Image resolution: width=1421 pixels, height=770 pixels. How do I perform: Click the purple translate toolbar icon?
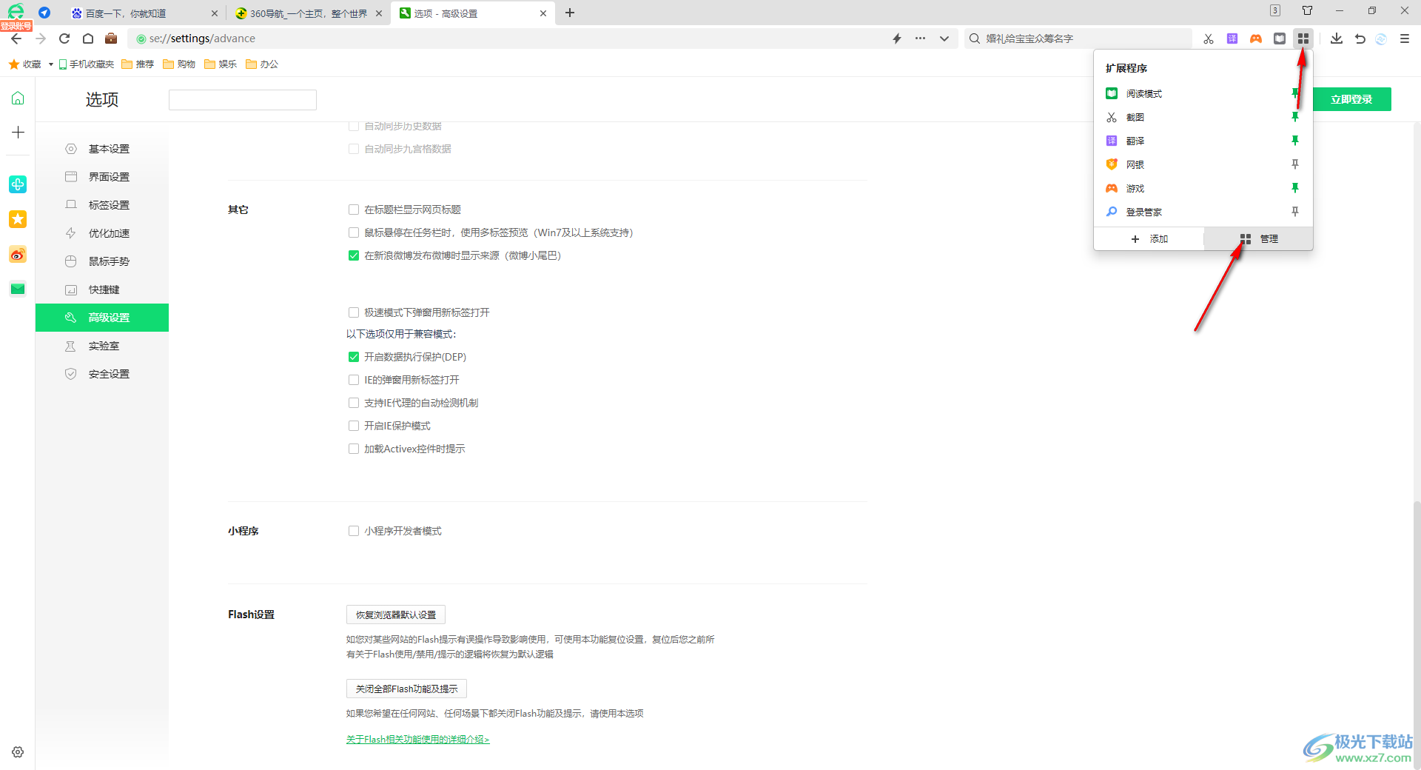pos(1232,38)
